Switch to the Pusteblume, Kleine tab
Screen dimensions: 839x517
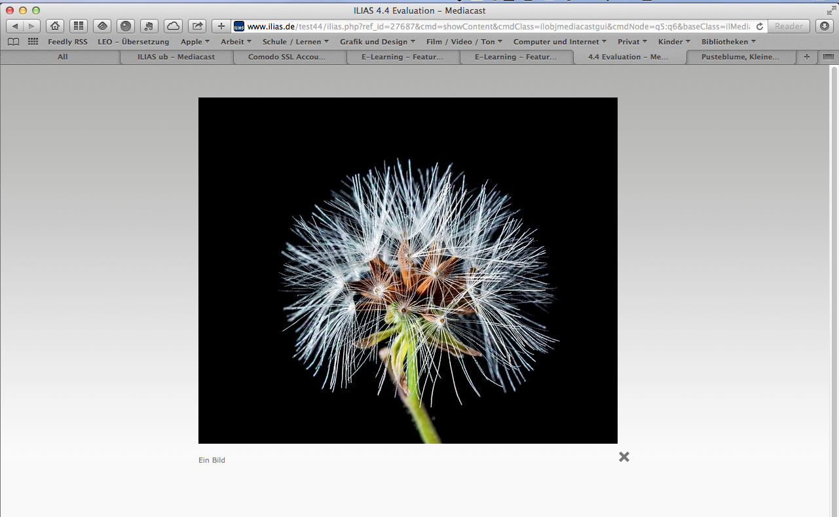(x=740, y=57)
